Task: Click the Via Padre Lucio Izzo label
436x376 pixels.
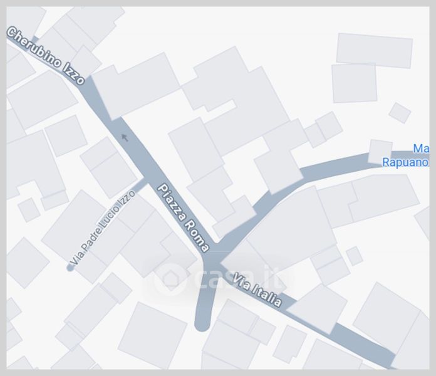Action: point(102,227)
